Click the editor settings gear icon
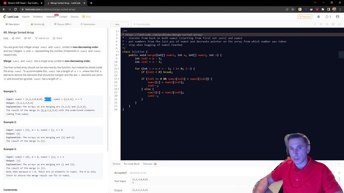344x193 pixels. [333, 24]
